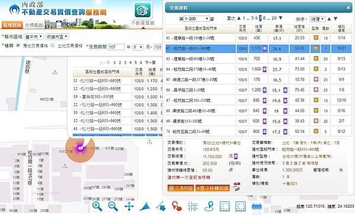Click purple note icon beside 17.2 in row 70
The height and width of the screenshot is (216, 355).
(x=286, y=131)
